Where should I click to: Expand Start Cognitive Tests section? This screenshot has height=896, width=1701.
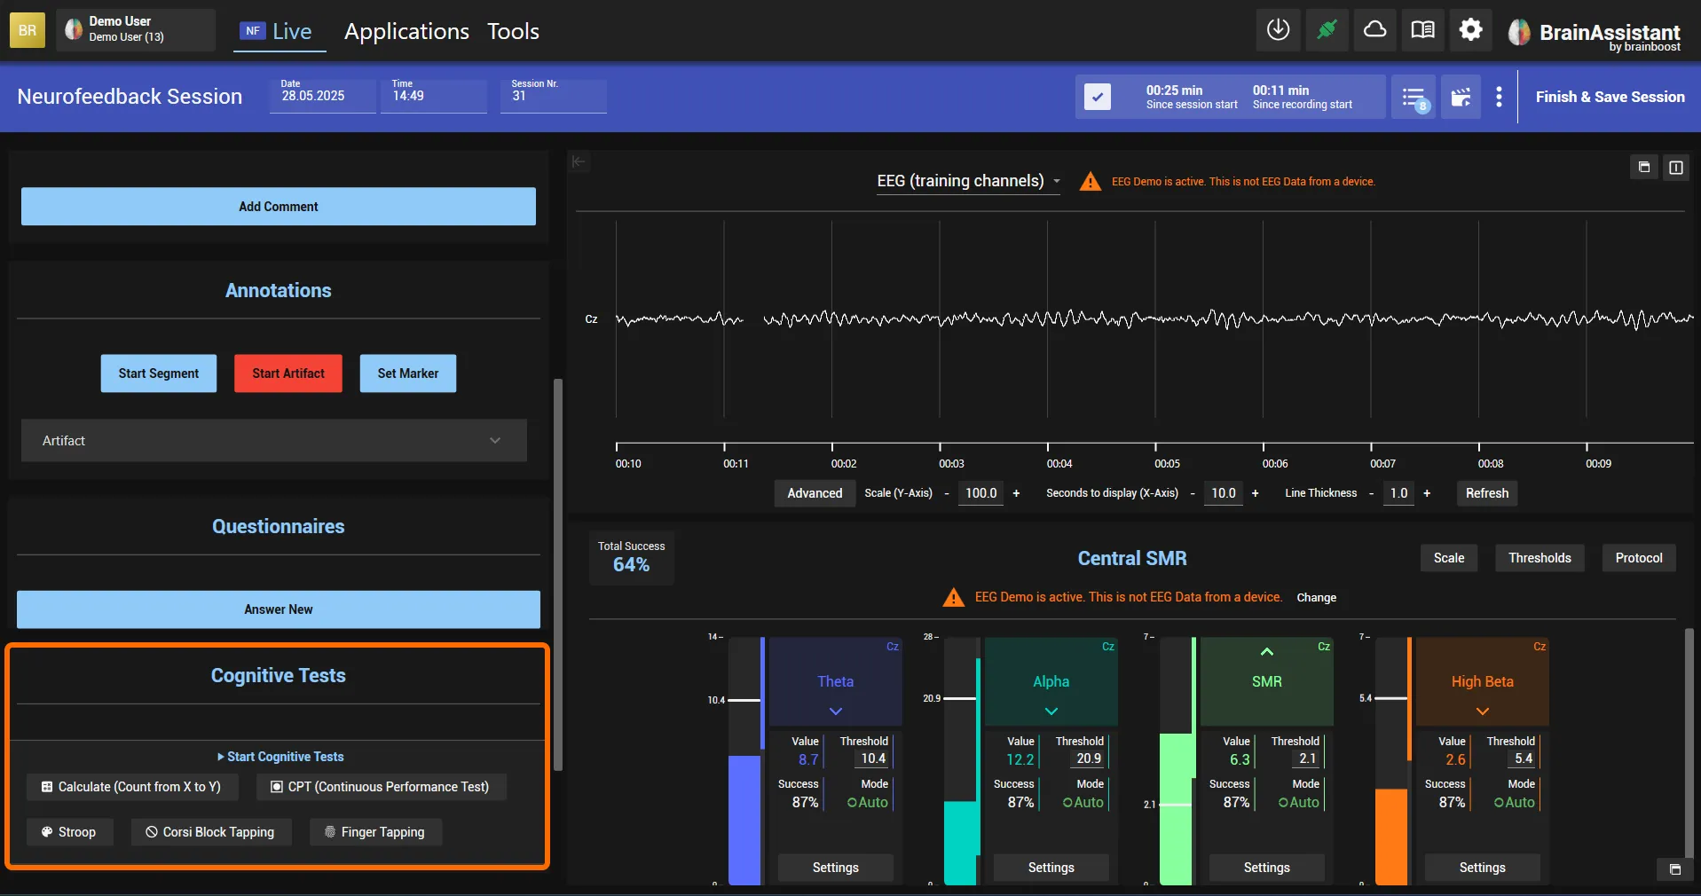280,757
